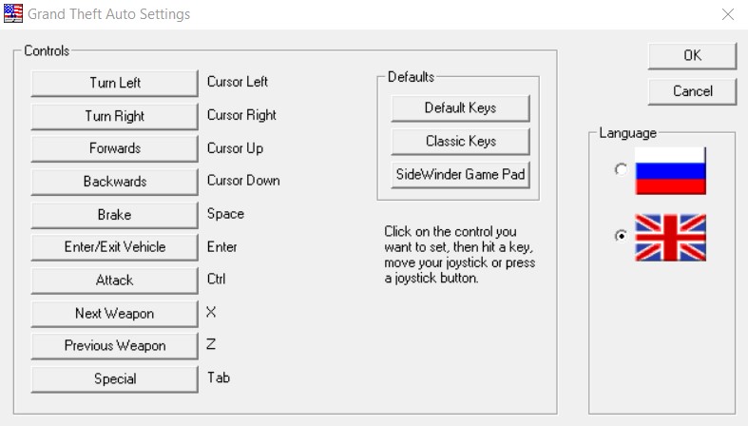Click the British flag icon
The height and width of the screenshot is (426, 748).
pyautogui.click(x=670, y=237)
